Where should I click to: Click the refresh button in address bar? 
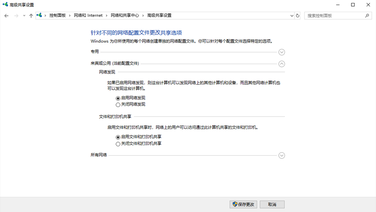click(297, 16)
